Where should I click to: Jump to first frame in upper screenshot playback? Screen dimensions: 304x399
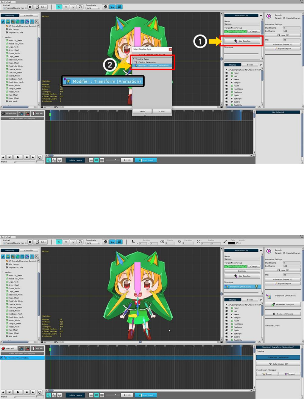(x=3, y=157)
